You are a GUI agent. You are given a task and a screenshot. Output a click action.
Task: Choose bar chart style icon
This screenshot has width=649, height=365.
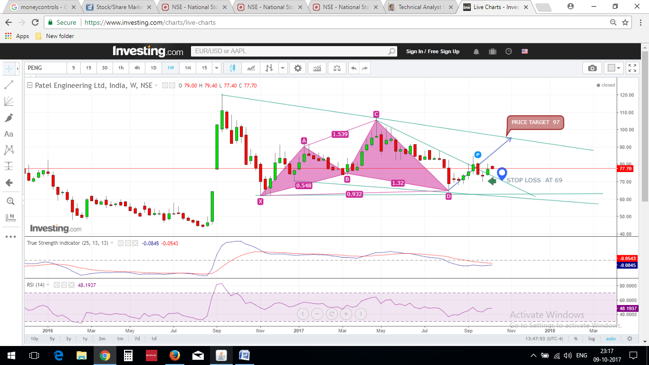point(269,68)
